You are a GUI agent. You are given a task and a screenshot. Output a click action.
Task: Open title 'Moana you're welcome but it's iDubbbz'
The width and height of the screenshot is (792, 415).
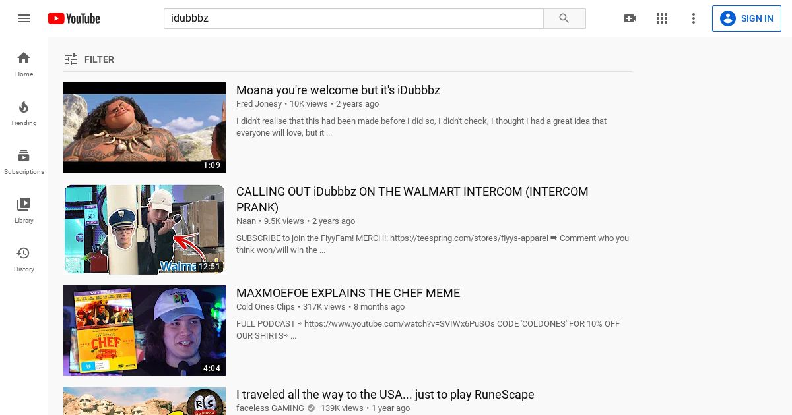click(x=338, y=90)
